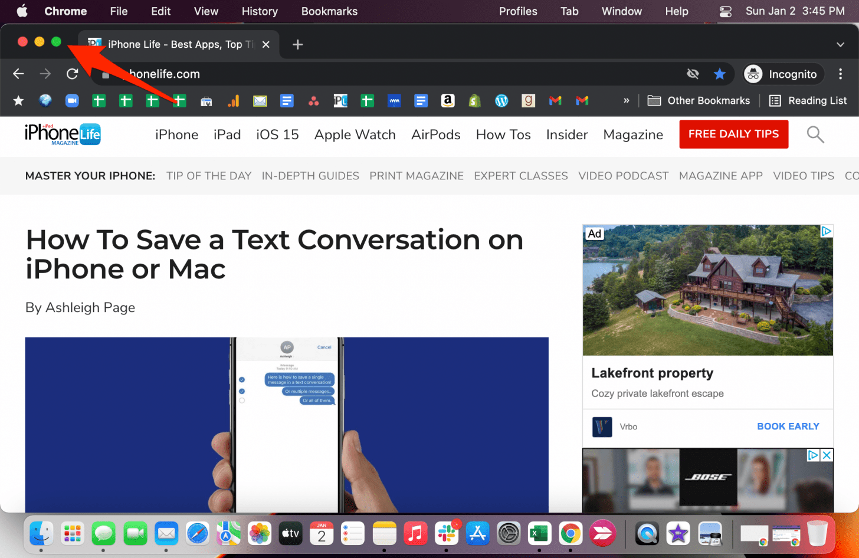Open the Chrome three-dot menu
859x558 pixels.
[x=840, y=74]
